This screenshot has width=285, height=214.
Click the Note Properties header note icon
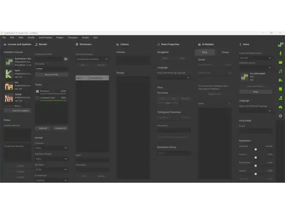click(159, 45)
